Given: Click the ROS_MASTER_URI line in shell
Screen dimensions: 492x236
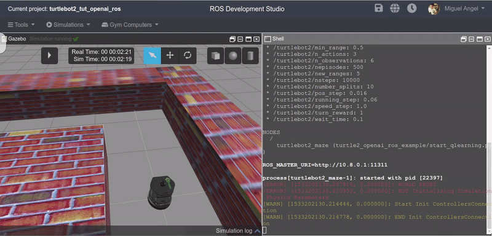Looking at the screenshot, I should [x=325, y=165].
